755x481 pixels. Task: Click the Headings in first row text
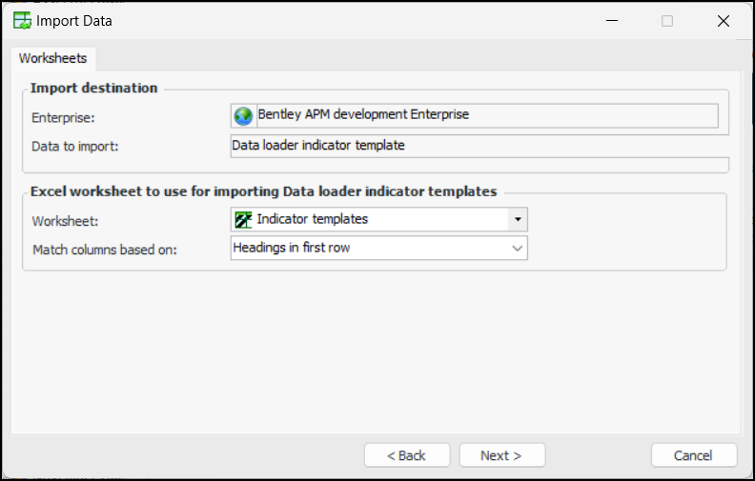tap(293, 248)
